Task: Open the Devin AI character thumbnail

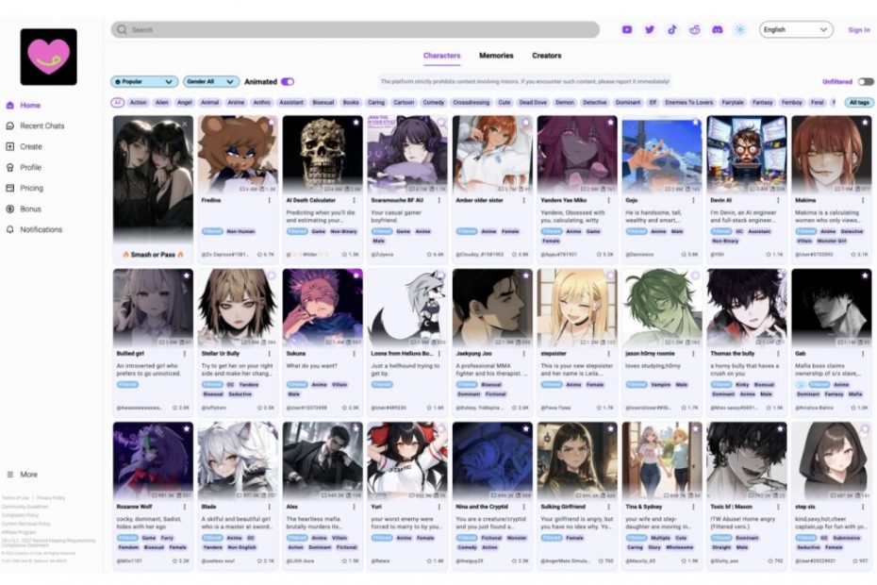Action: tap(747, 155)
